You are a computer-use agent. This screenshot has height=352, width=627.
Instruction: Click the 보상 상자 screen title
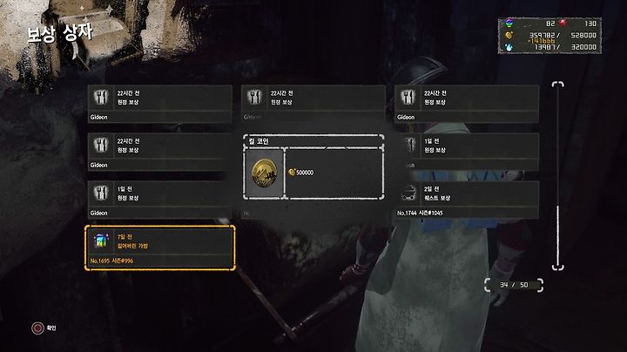[x=60, y=33]
